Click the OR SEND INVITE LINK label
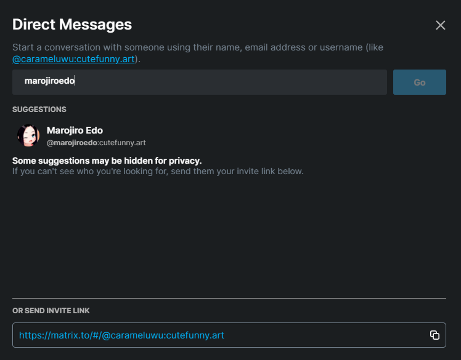This screenshot has height=360, width=461. point(51,311)
